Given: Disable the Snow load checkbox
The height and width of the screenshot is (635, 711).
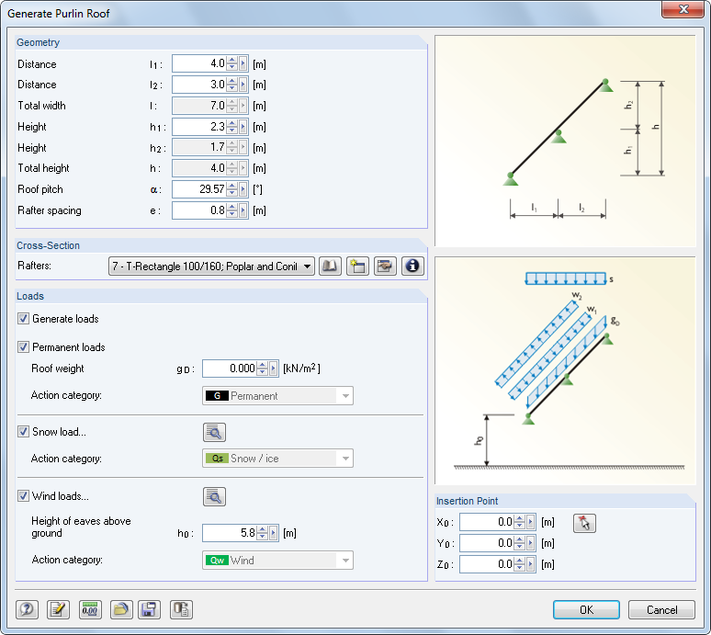Looking at the screenshot, I should coord(24,431).
